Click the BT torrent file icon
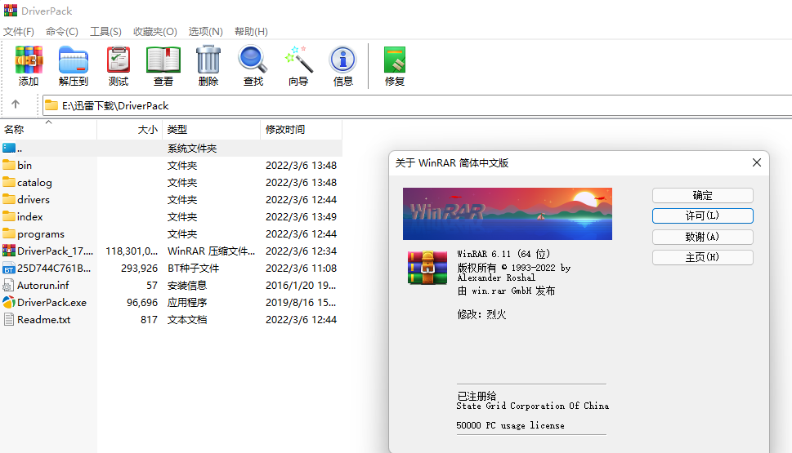This screenshot has width=792, height=453. tap(9, 268)
